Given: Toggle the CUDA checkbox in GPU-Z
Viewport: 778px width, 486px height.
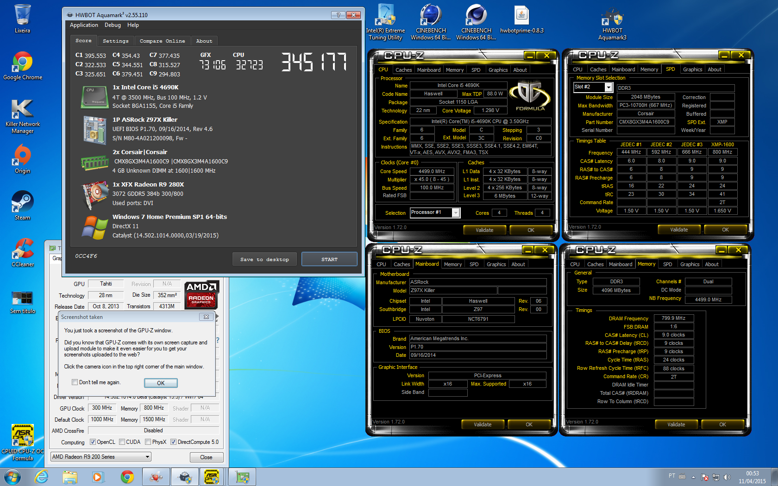Looking at the screenshot, I should coord(122,442).
